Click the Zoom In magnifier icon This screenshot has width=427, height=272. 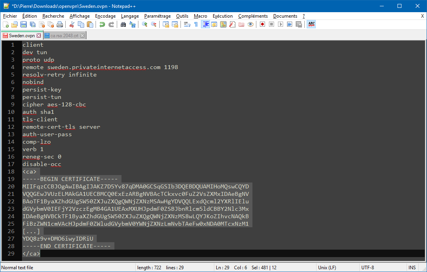tap(145, 24)
